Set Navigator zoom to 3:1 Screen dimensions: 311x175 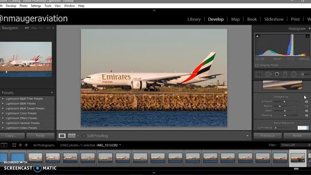[x=49, y=28]
